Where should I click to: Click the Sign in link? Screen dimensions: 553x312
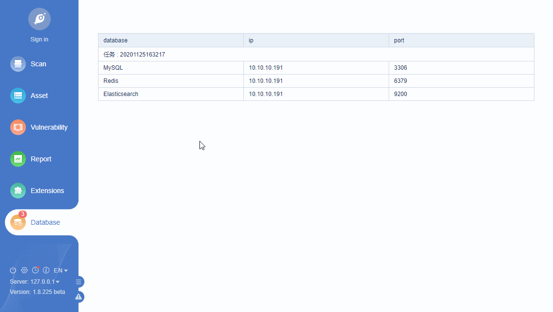[39, 39]
